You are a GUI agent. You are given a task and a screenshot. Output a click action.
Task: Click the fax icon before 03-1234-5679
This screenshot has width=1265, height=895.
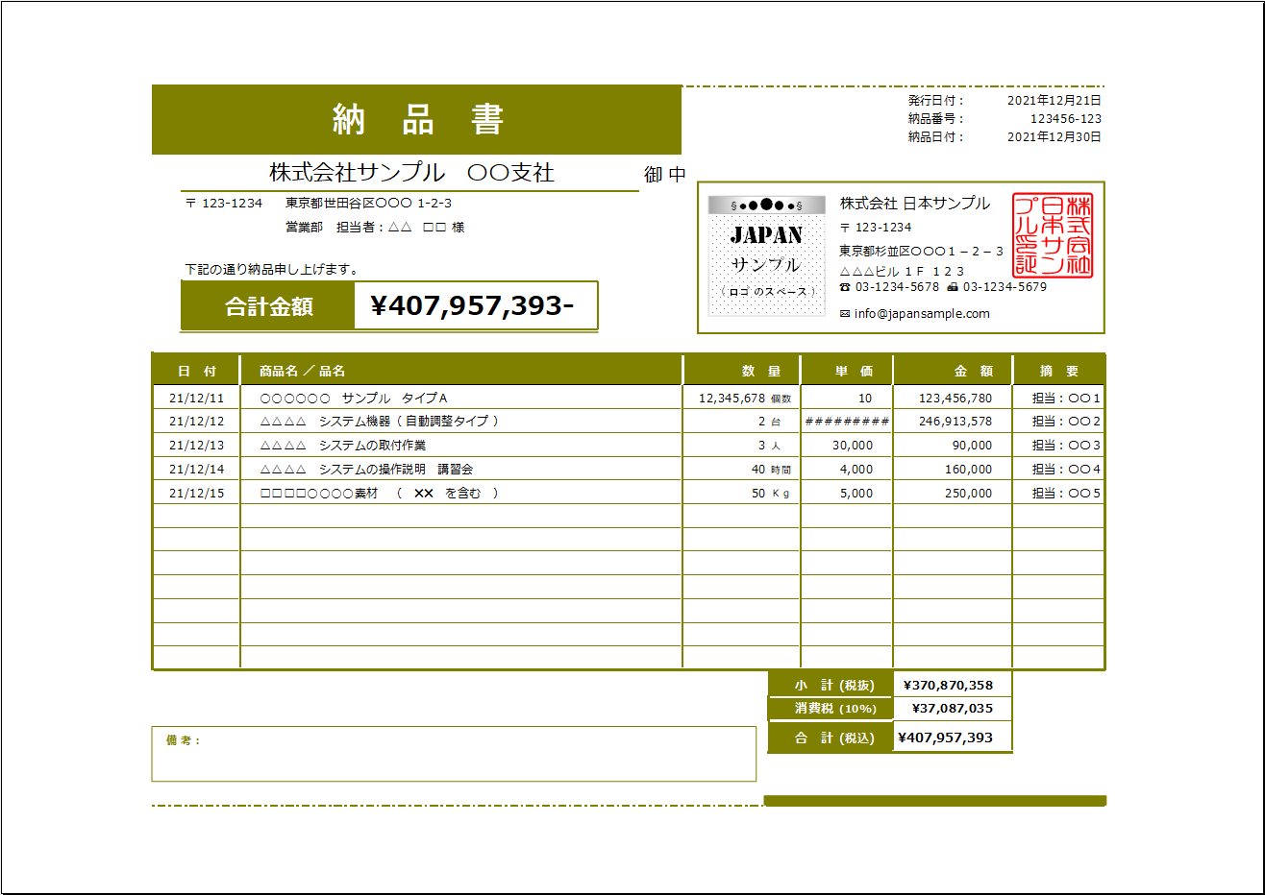(x=953, y=285)
